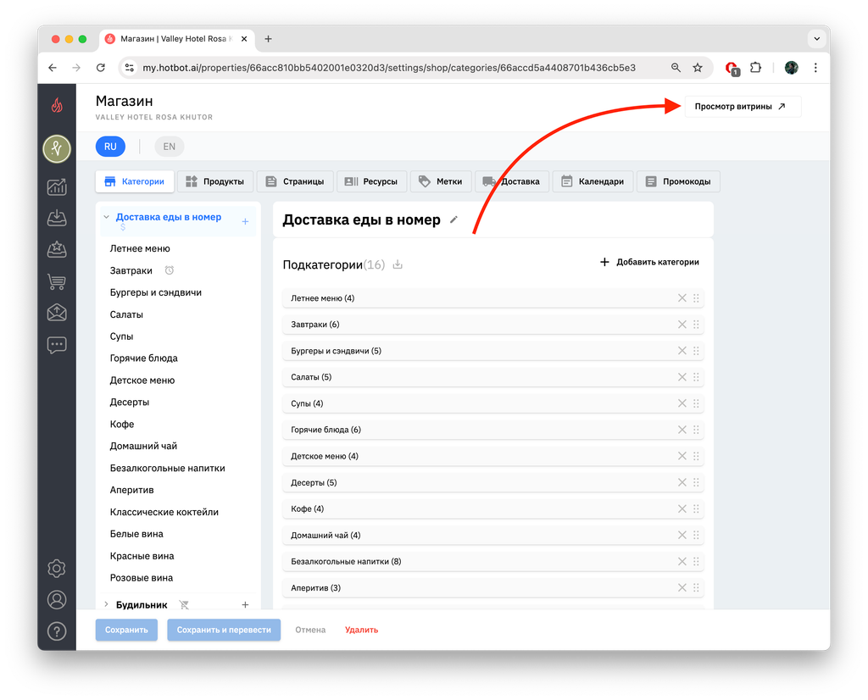Image resolution: width=868 pixels, height=700 pixels.
Task: Switch to the Продукты tab
Action: (214, 181)
